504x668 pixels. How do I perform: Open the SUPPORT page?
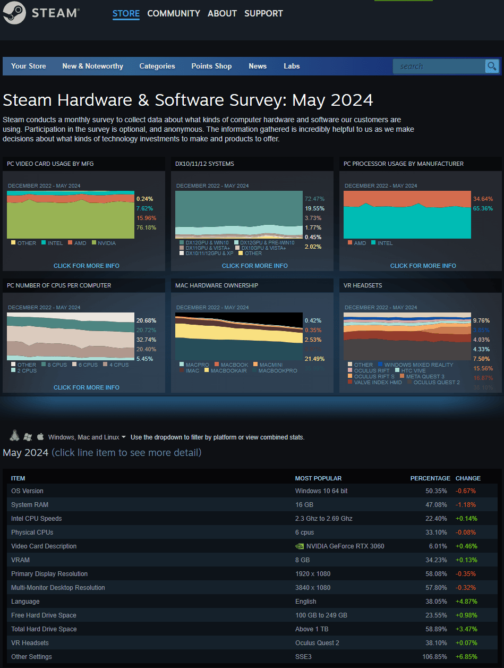[x=263, y=13]
